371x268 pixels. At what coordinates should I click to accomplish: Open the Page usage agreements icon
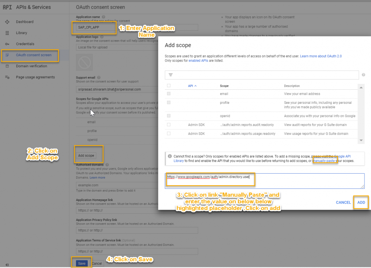click(x=7, y=77)
